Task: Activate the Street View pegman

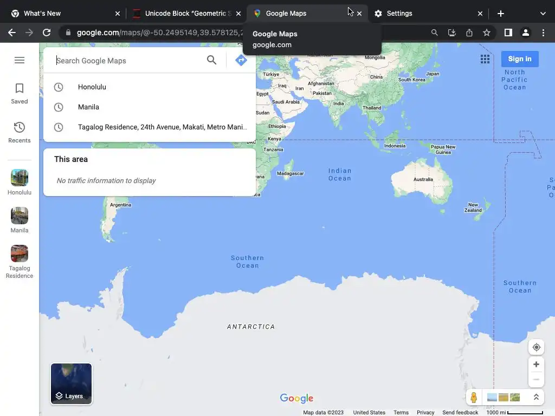Action: click(x=474, y=397)
